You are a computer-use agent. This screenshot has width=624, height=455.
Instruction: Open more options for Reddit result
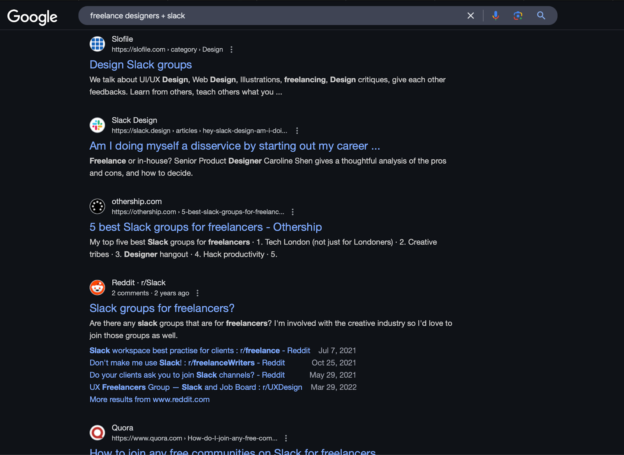point(197,293)
